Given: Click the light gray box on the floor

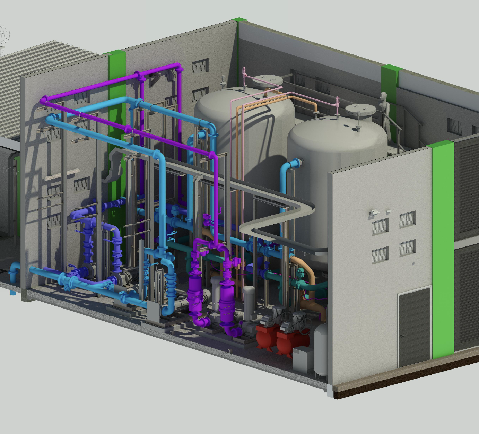Looking at the screenshot, I should [303, 360].
